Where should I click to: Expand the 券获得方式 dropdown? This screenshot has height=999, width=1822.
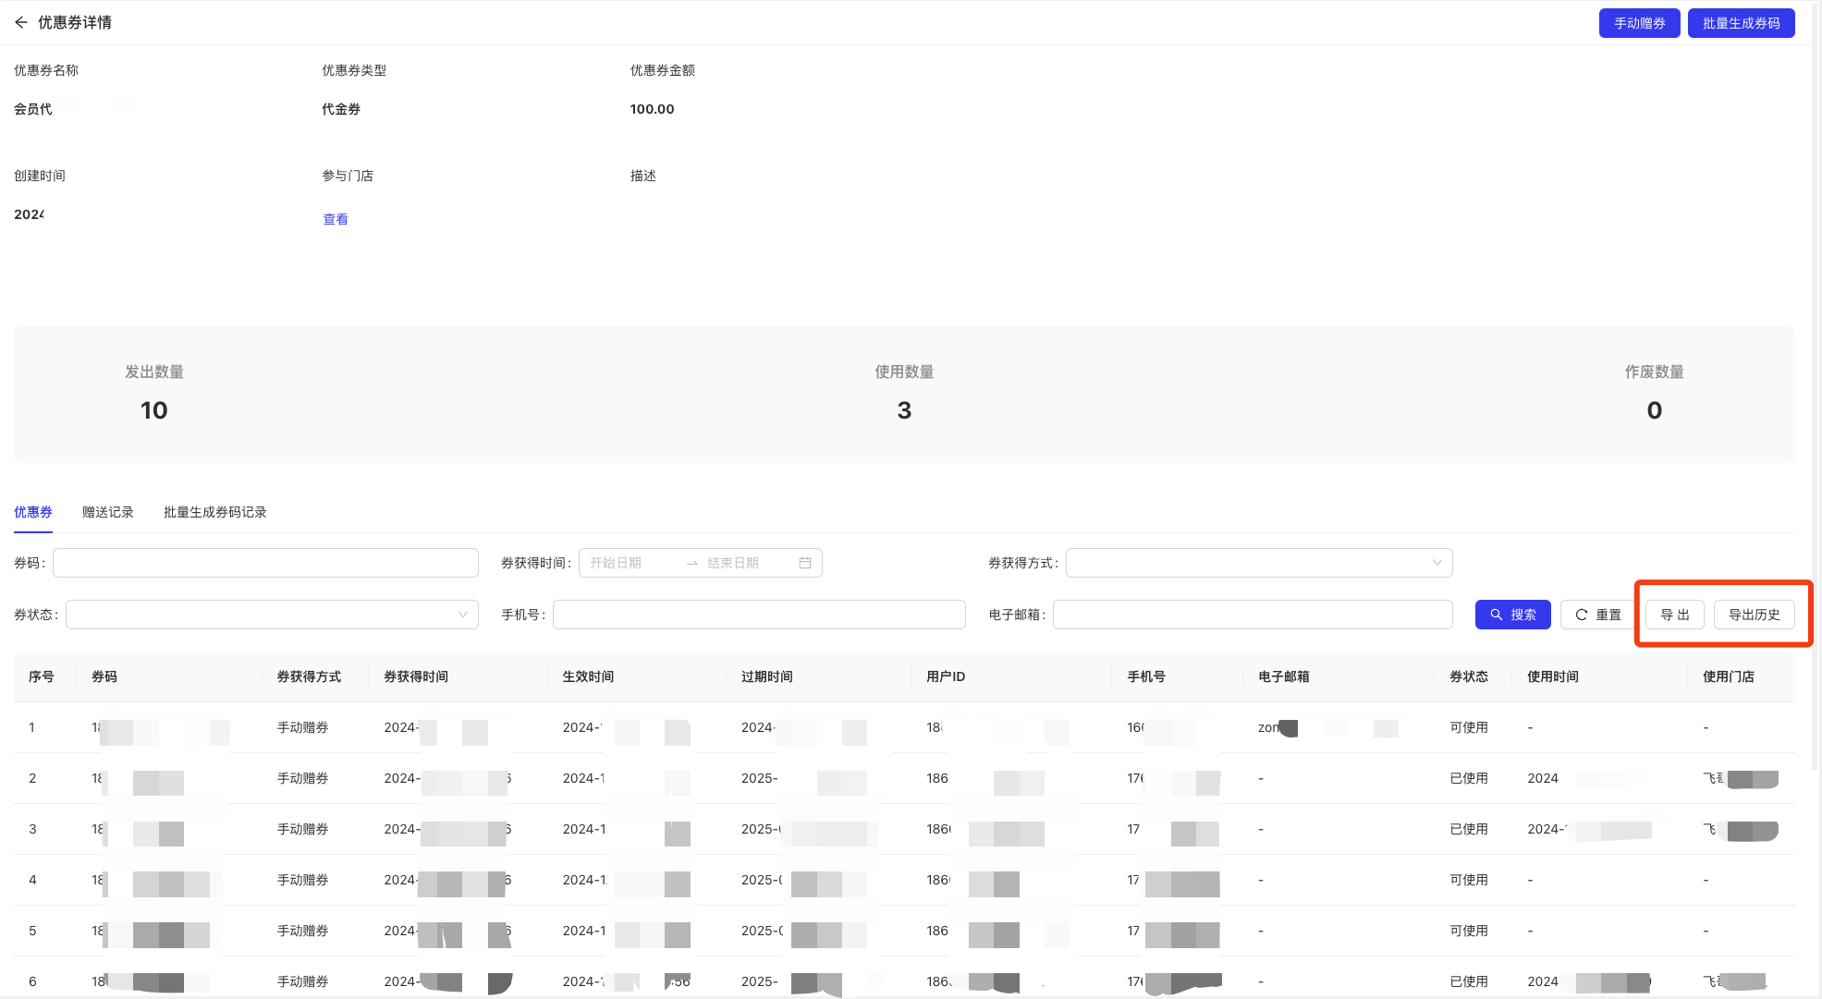1259,563
